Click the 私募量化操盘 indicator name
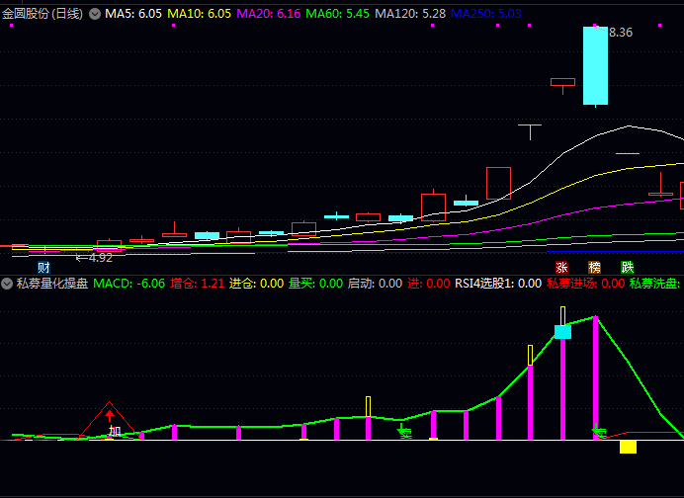The image size is (684, 498). click(52, 284)
